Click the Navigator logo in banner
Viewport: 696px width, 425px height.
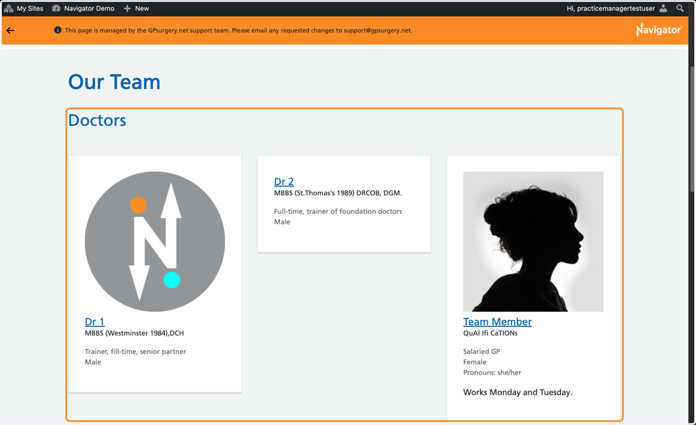click(659, 30)
